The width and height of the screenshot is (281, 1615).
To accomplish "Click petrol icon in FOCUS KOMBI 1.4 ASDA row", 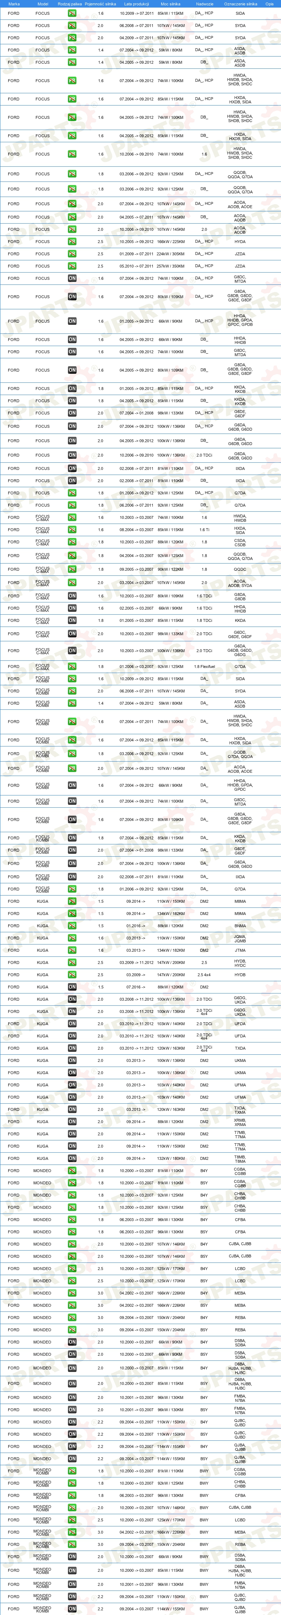I will point(72,703).
